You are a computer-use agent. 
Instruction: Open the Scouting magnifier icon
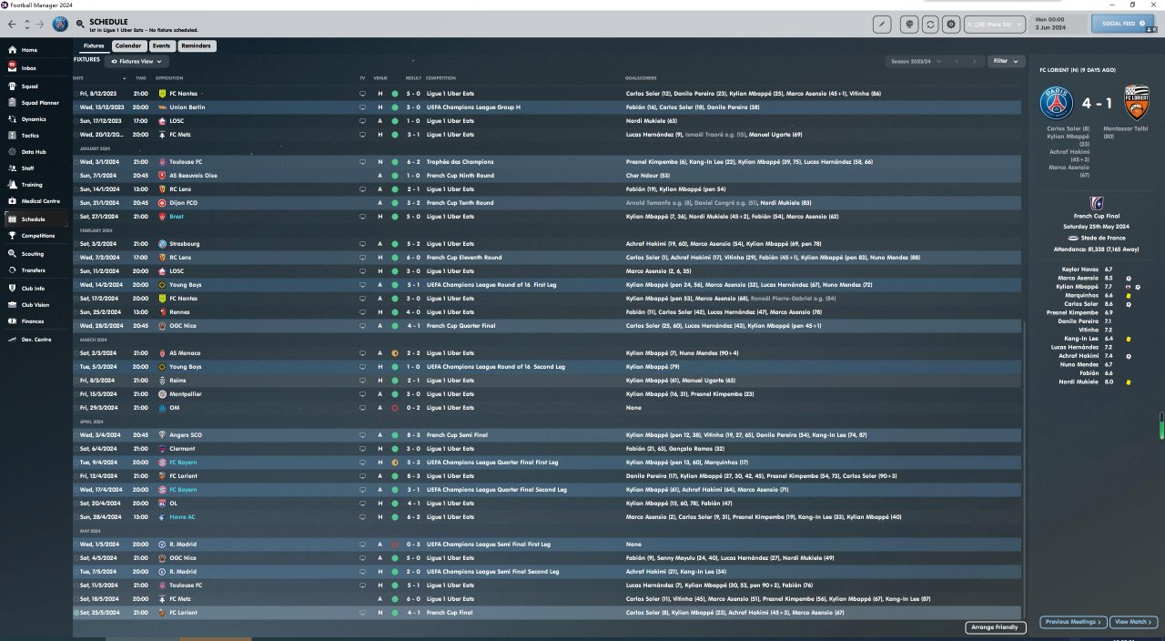pyautogui.click(x=12, y=254)
